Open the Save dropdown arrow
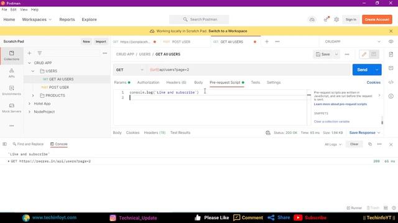The height and width of the screenshot is (223, 398). tap(336, 55)
